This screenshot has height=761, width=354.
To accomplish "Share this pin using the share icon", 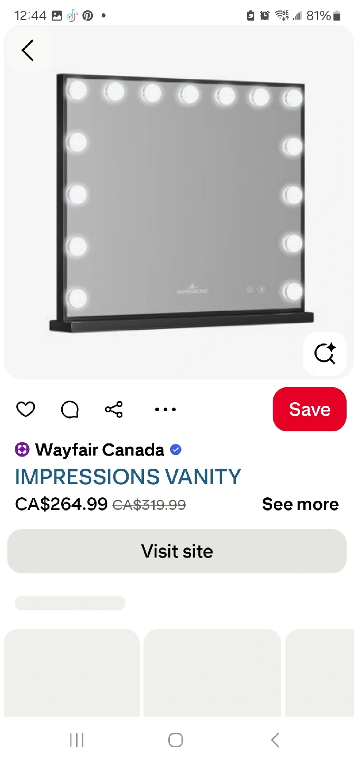I will pyautogui.click(x=114, y=409).
